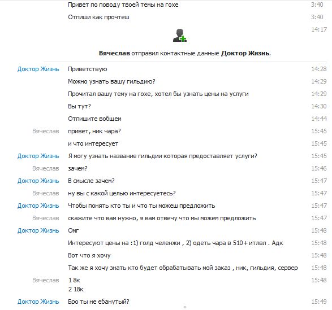Click the add-contact person icon

click(180, 36)
